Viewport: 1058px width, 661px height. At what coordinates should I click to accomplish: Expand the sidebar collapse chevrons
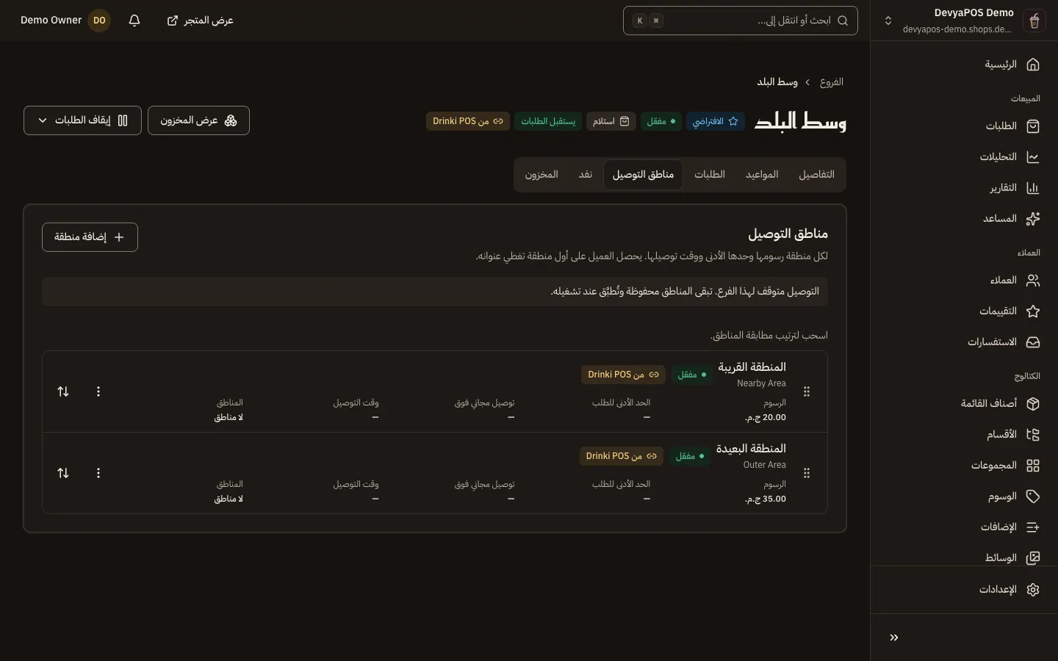894,637
